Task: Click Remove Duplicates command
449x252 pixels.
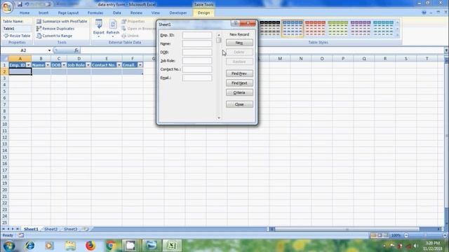Action: (x=55, y=29)
